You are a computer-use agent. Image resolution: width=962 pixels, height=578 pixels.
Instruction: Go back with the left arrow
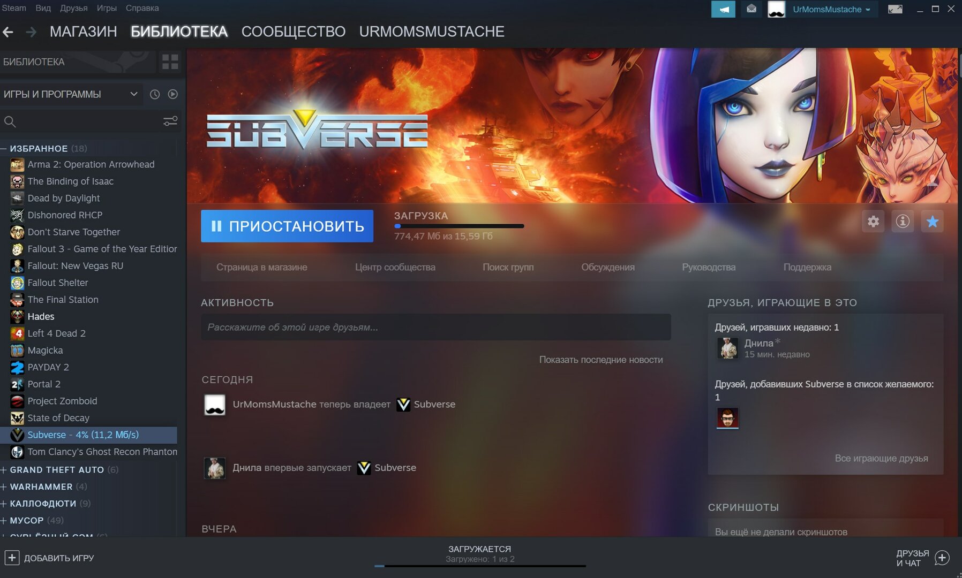tap(7, 32)
